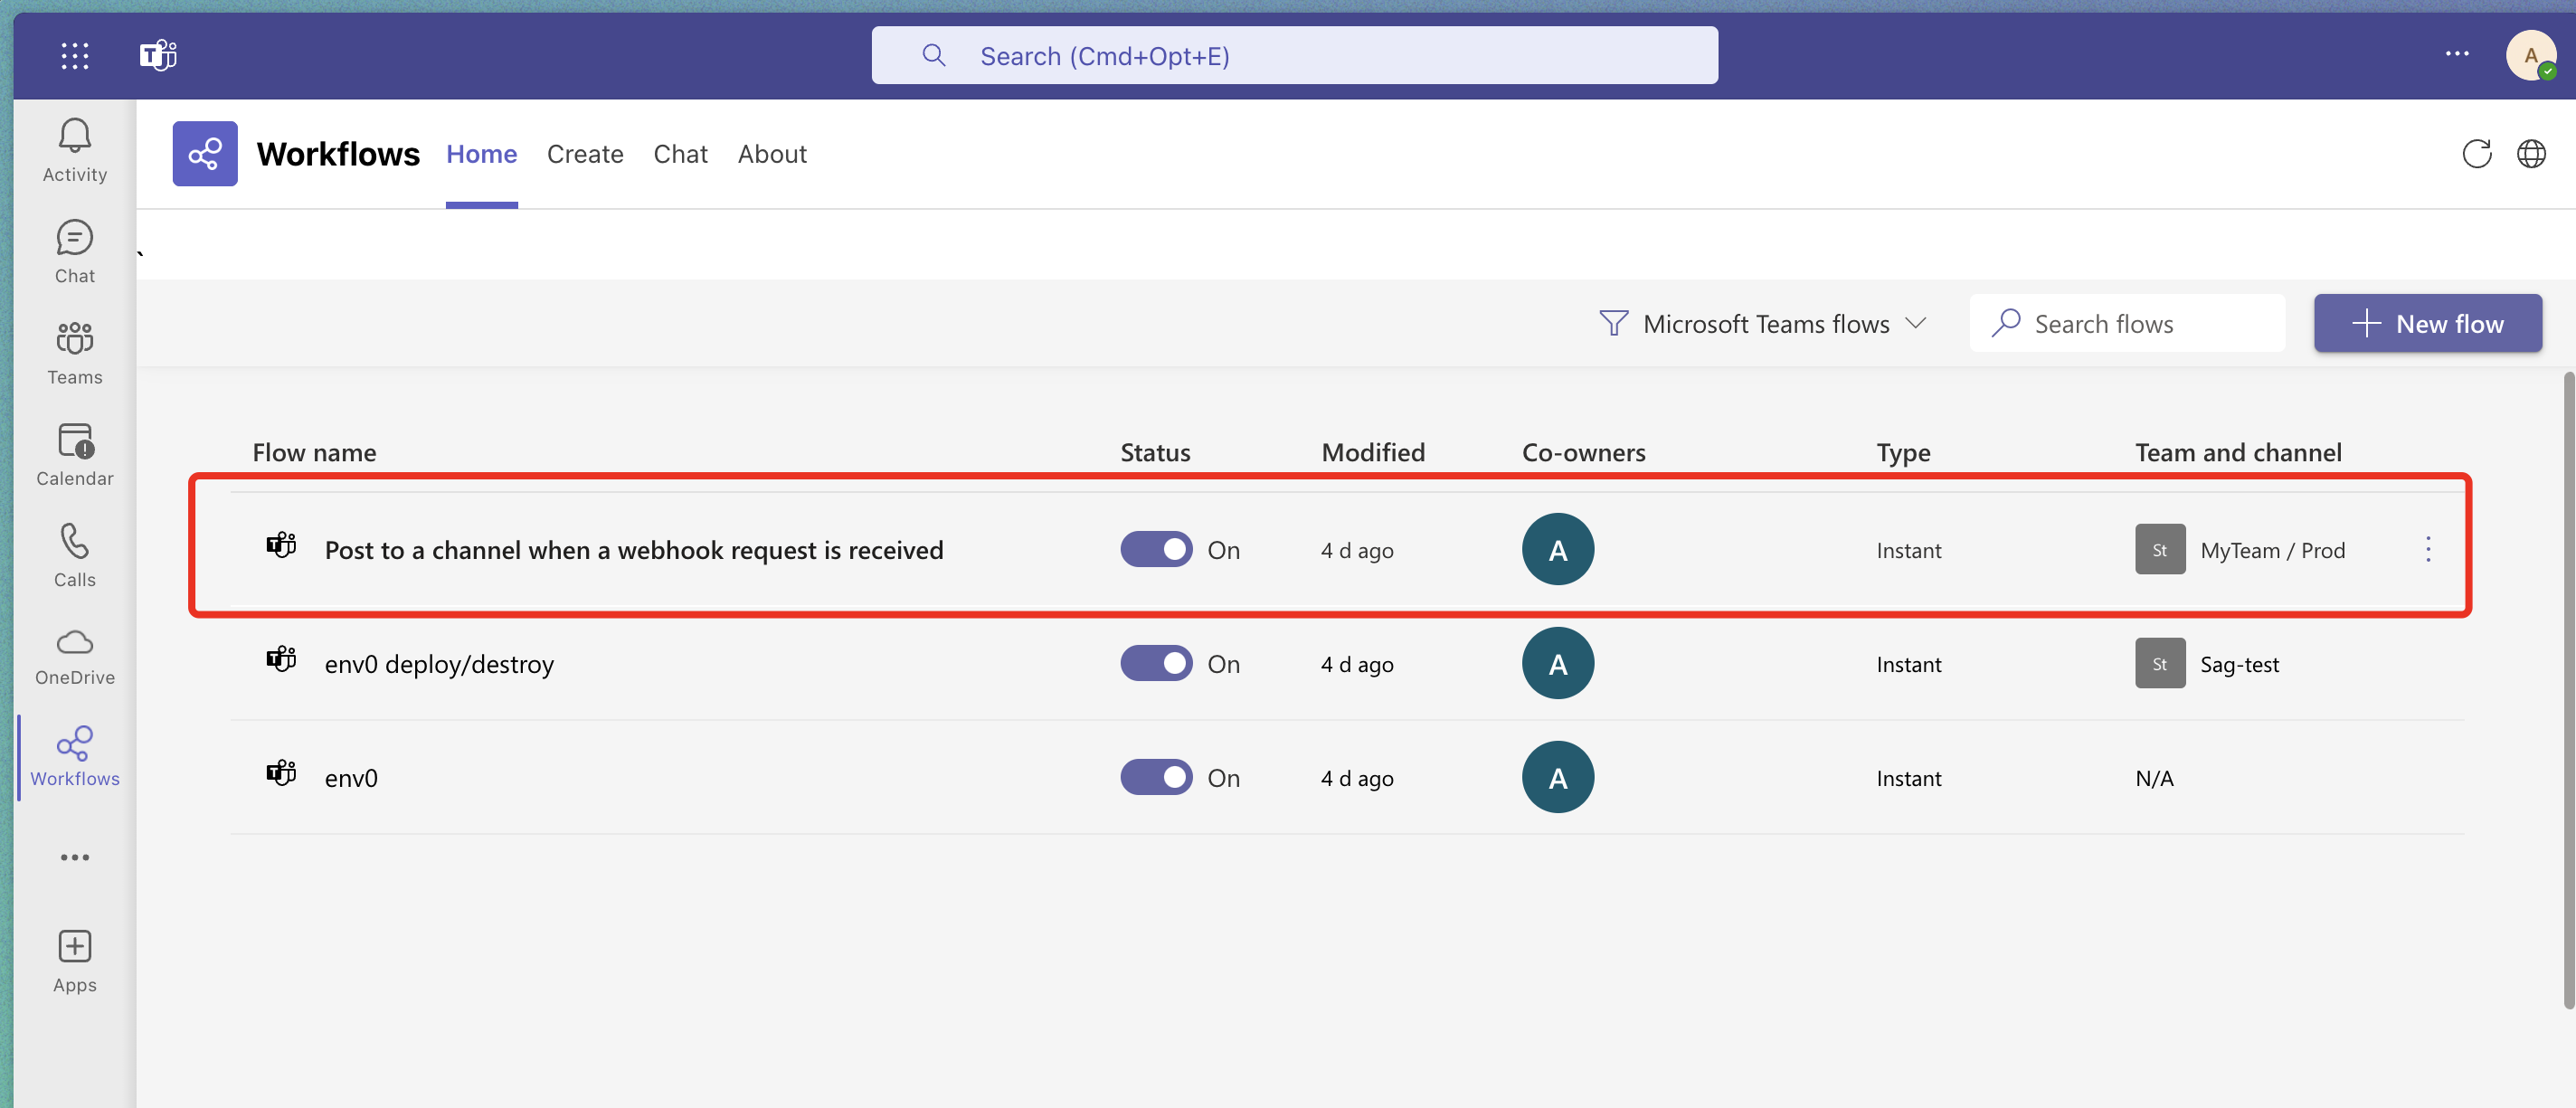Open the Activity bell icon
This screenshot has height=1108, width=2576.
tap(75, 150)
